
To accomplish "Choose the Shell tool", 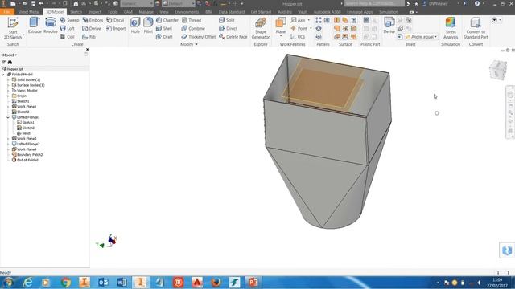I will [164, 29].
